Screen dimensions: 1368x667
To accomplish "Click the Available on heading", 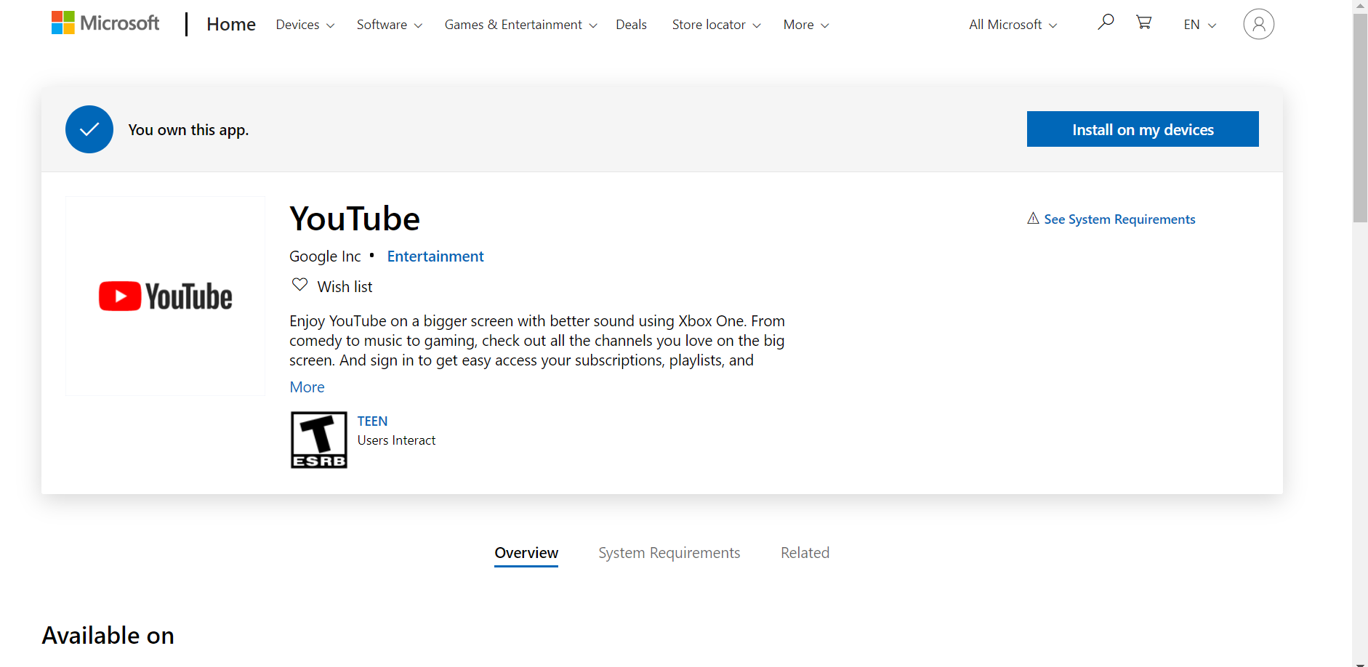I will (108, 636).
